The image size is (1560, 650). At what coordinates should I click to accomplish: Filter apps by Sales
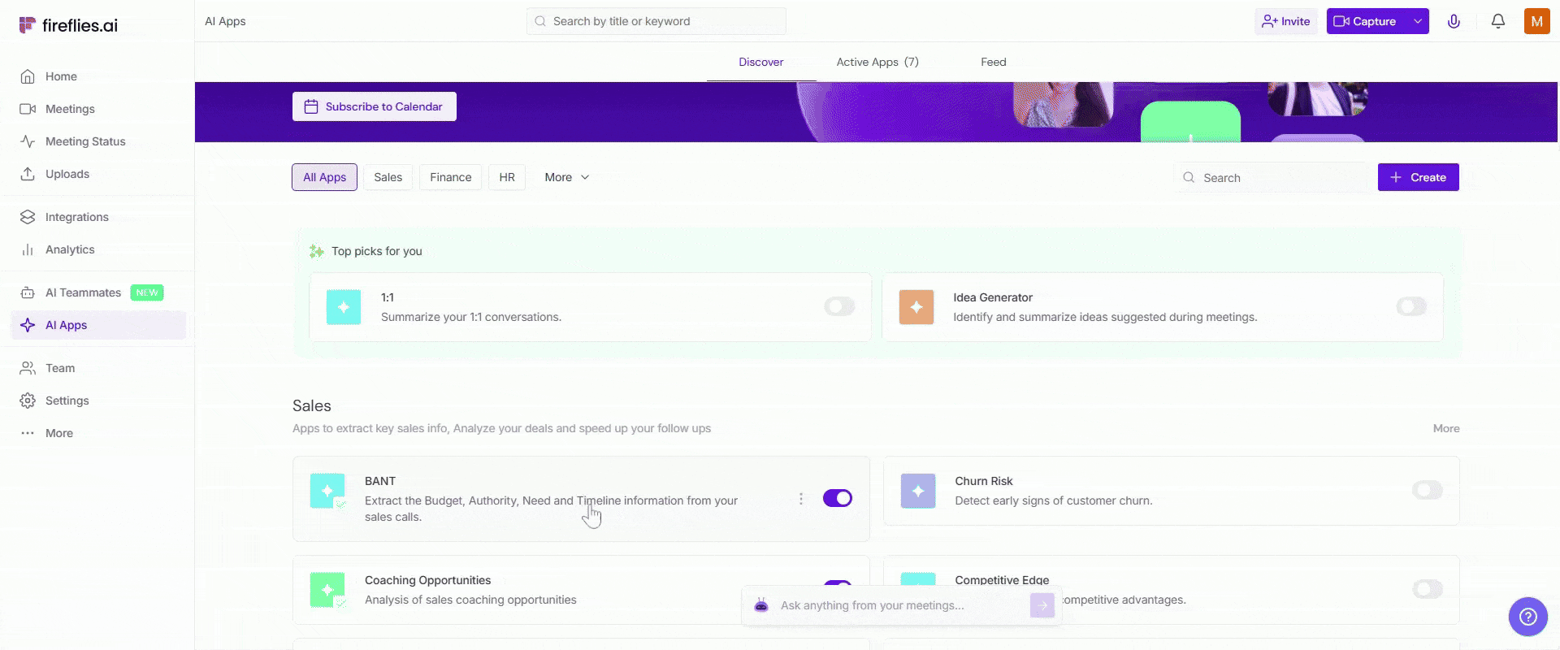(x=388, y=177)
